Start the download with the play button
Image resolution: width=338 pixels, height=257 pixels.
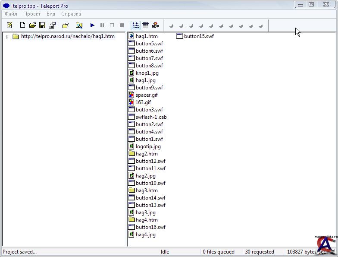(x=92, y=25)
